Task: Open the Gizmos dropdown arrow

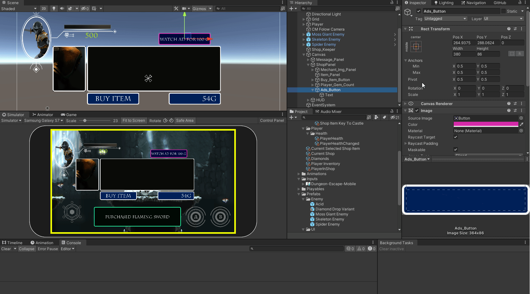Action: pyautogui.click(x=210, y=9)
